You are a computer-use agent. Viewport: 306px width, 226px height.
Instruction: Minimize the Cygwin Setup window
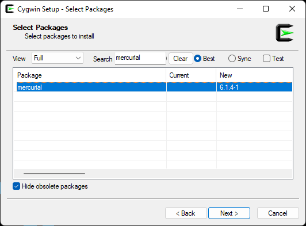tap(240, 9)
